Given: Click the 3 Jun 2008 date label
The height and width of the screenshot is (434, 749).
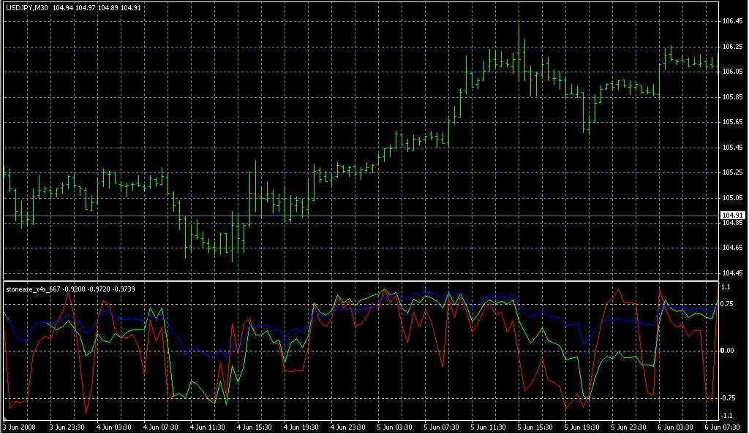Looking at the screenshot, I should [20, 427].
